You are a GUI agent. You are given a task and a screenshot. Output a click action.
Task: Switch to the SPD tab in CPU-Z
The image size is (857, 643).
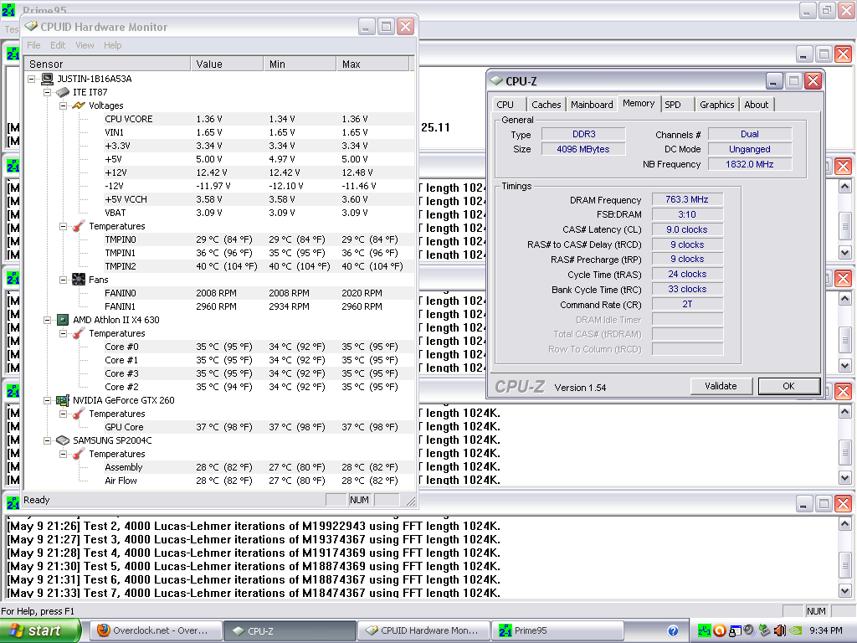[x=673, y=105]
